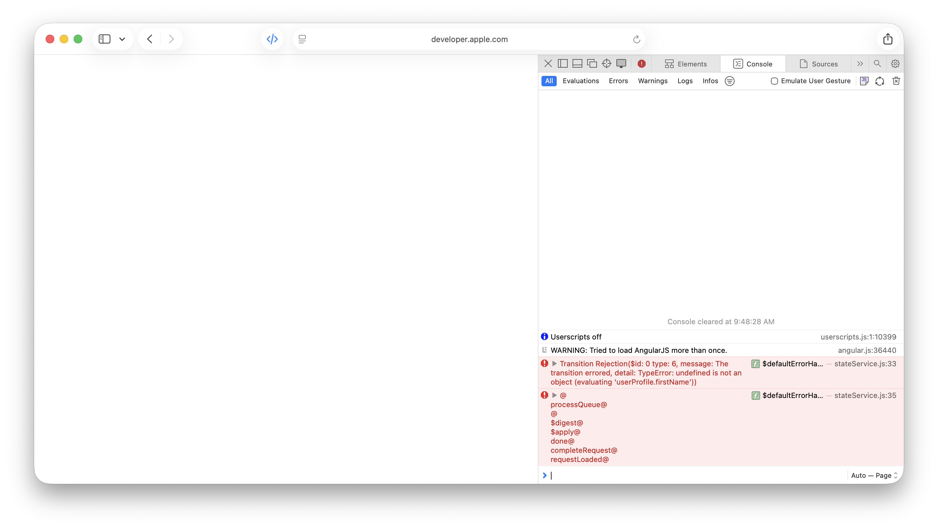Image resolution: width=938 pixels, height=529 pixels.
Task: Click the $apply@ stack line
Action: (x=565, y=432)
